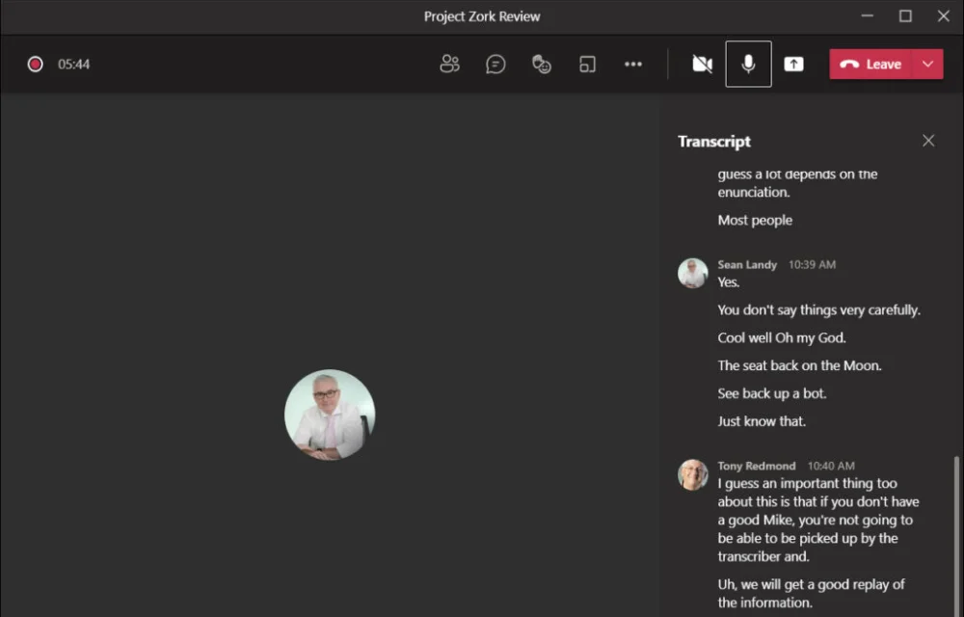Open the Share content tray
Viewport: 964px width, 617px height.
(792, 64)
